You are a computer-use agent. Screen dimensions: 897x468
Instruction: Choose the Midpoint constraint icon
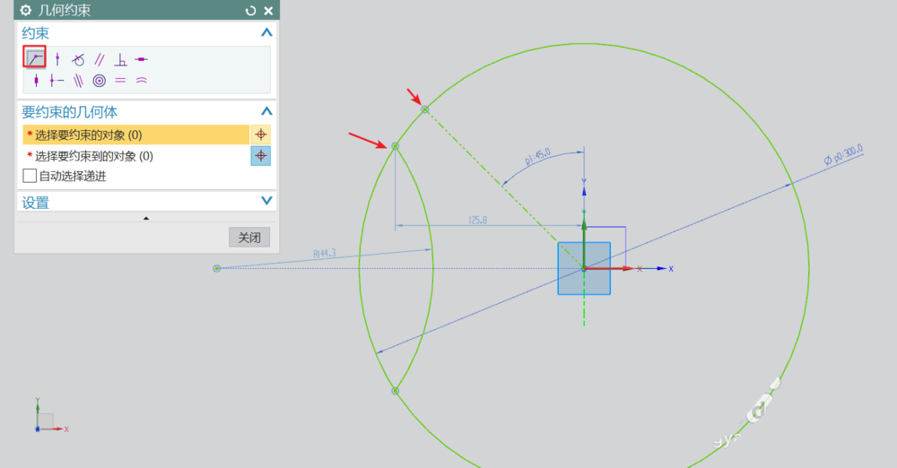tap(57, 81)
